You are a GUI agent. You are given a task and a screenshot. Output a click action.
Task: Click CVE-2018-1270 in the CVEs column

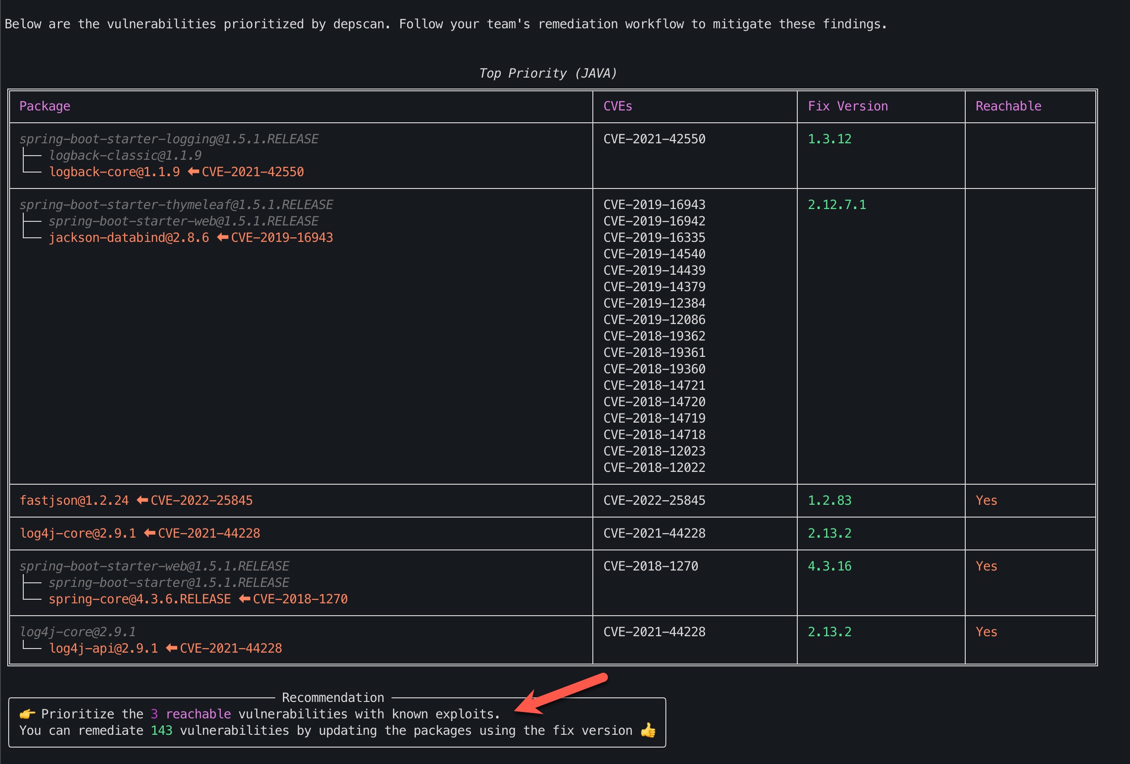(651, 566)
